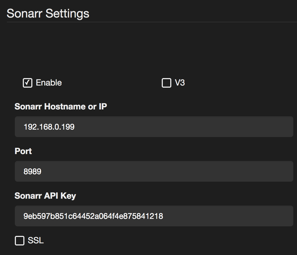297x255 pixels.
Task: Turn on V3 API support
Action: tap(167, 83)
